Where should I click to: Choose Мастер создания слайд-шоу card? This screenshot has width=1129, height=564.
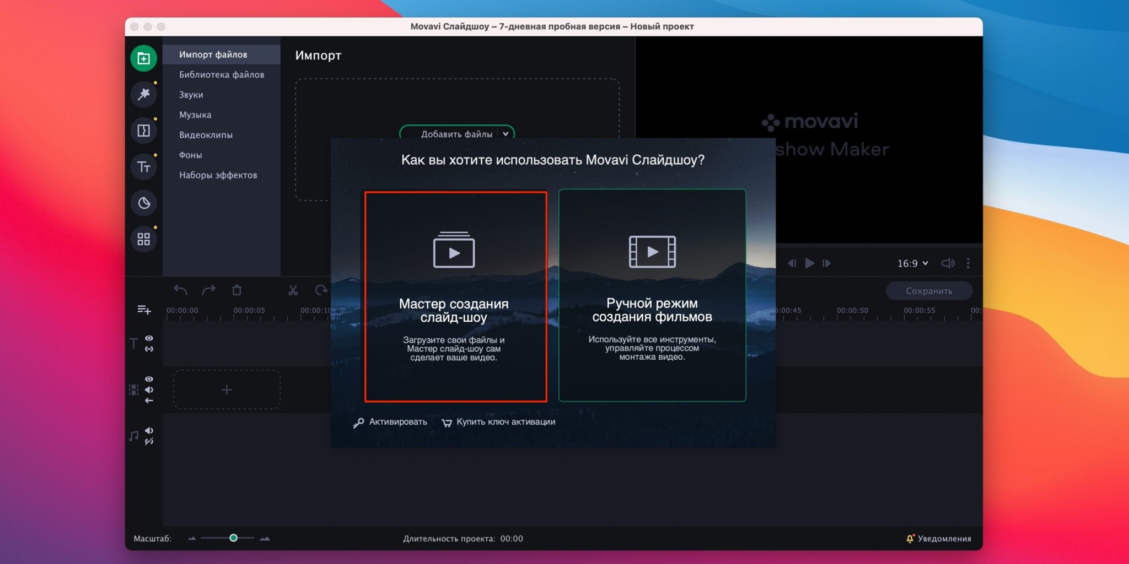point(455,296)
